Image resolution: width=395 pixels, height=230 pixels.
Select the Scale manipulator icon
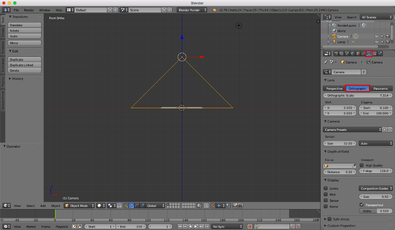142,206
